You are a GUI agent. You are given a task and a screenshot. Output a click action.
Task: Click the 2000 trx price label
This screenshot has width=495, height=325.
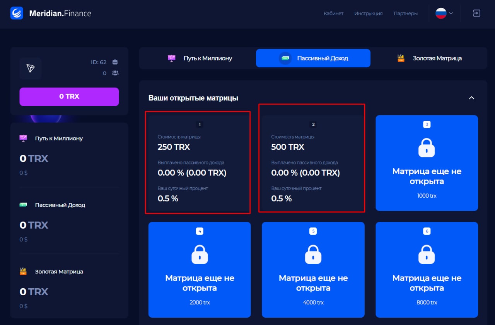(x=200, y=303)
